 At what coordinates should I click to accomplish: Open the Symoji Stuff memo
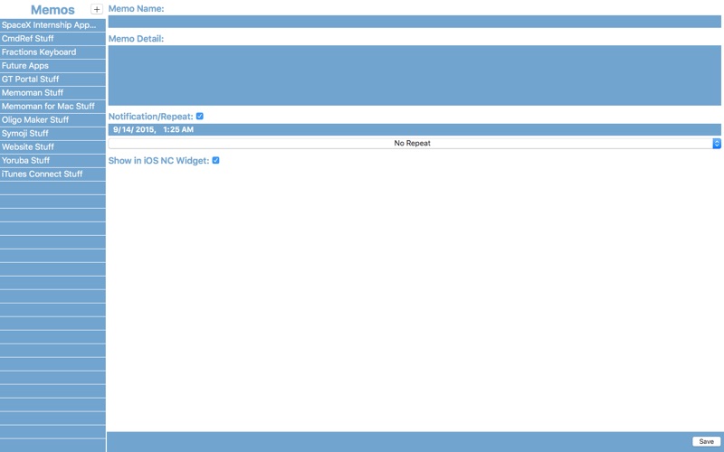[52, 133]
